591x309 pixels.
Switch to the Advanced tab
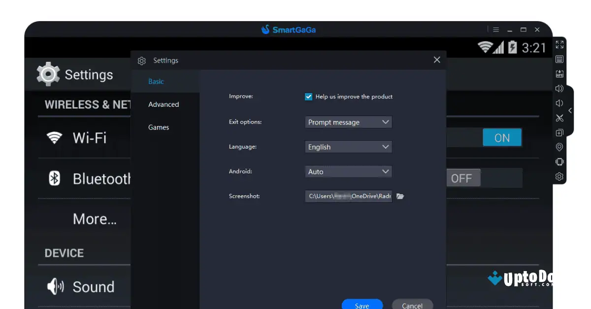[164, 104]
